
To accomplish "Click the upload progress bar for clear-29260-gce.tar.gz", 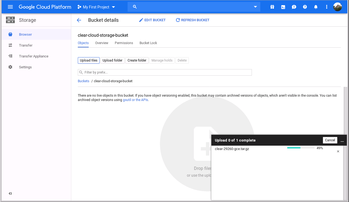I will (x=301, y=148).
